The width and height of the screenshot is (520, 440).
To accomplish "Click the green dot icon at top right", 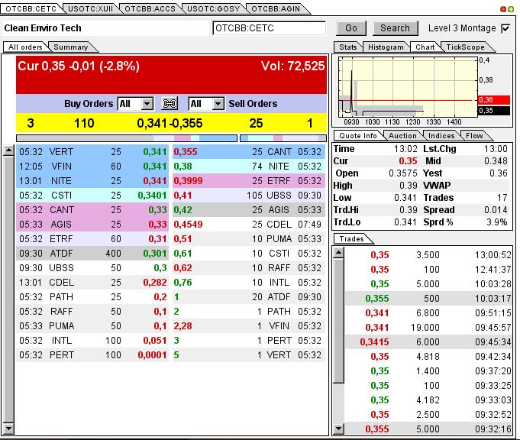I will (511, 9).
